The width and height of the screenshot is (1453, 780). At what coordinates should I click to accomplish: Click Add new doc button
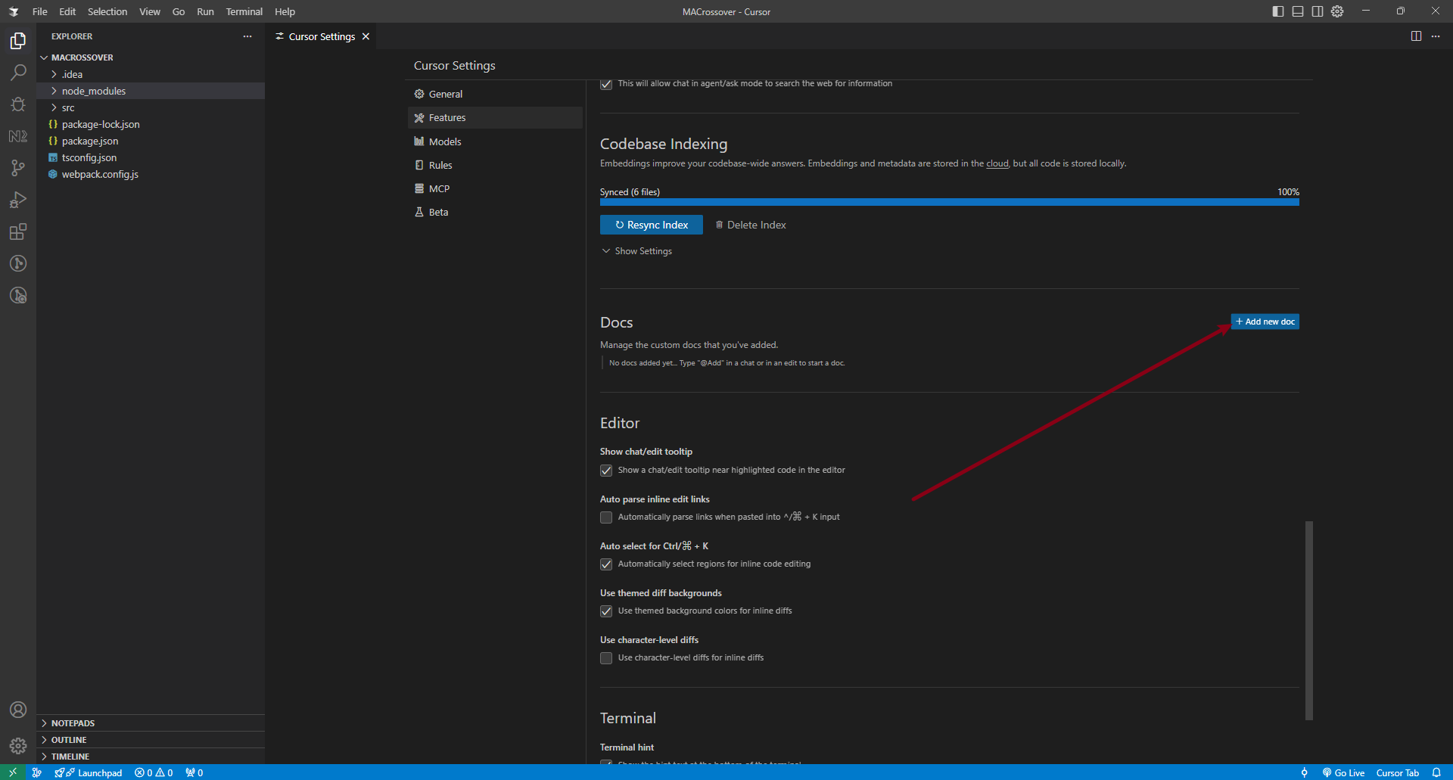(x=1265, y=322)
